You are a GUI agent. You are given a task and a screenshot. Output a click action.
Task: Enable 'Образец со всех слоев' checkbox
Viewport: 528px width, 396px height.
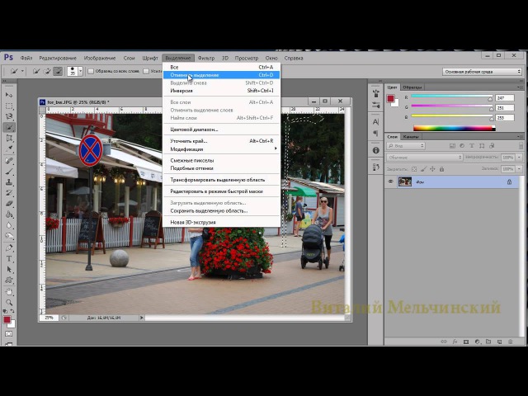pos(91,72)
